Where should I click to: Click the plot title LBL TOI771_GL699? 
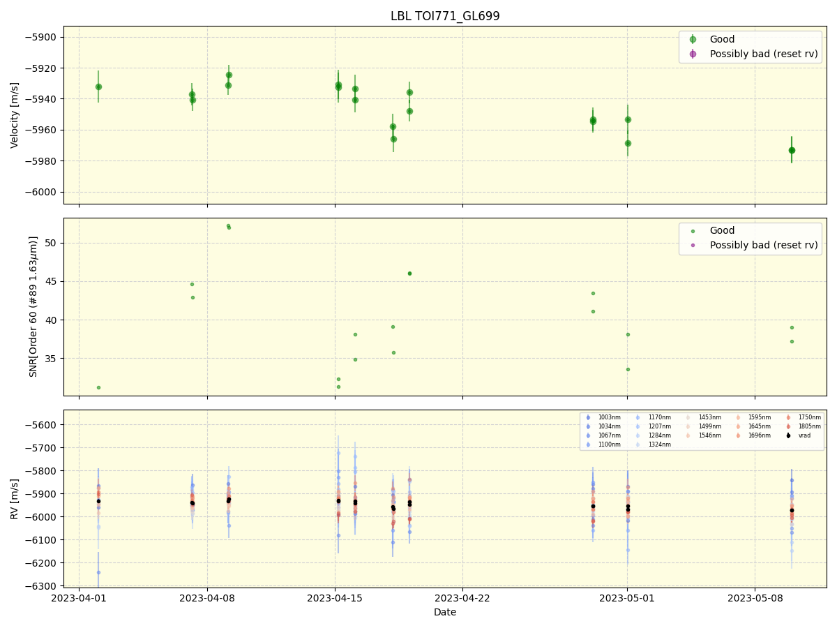coord(445,16)
